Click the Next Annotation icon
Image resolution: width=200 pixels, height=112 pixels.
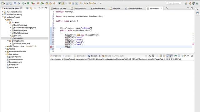80,3
